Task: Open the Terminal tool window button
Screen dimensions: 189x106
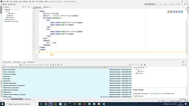Action: 27,99
